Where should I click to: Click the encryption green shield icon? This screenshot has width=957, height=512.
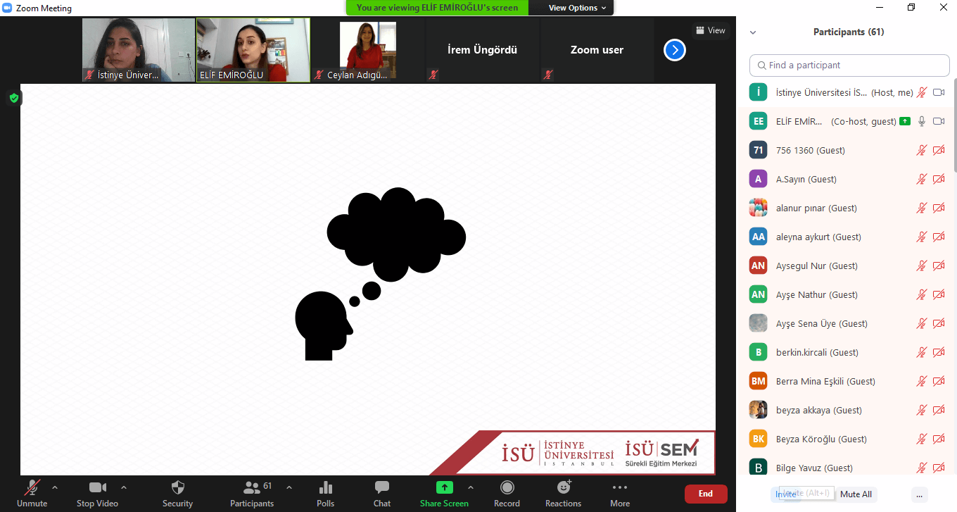[x=13, y=98]
